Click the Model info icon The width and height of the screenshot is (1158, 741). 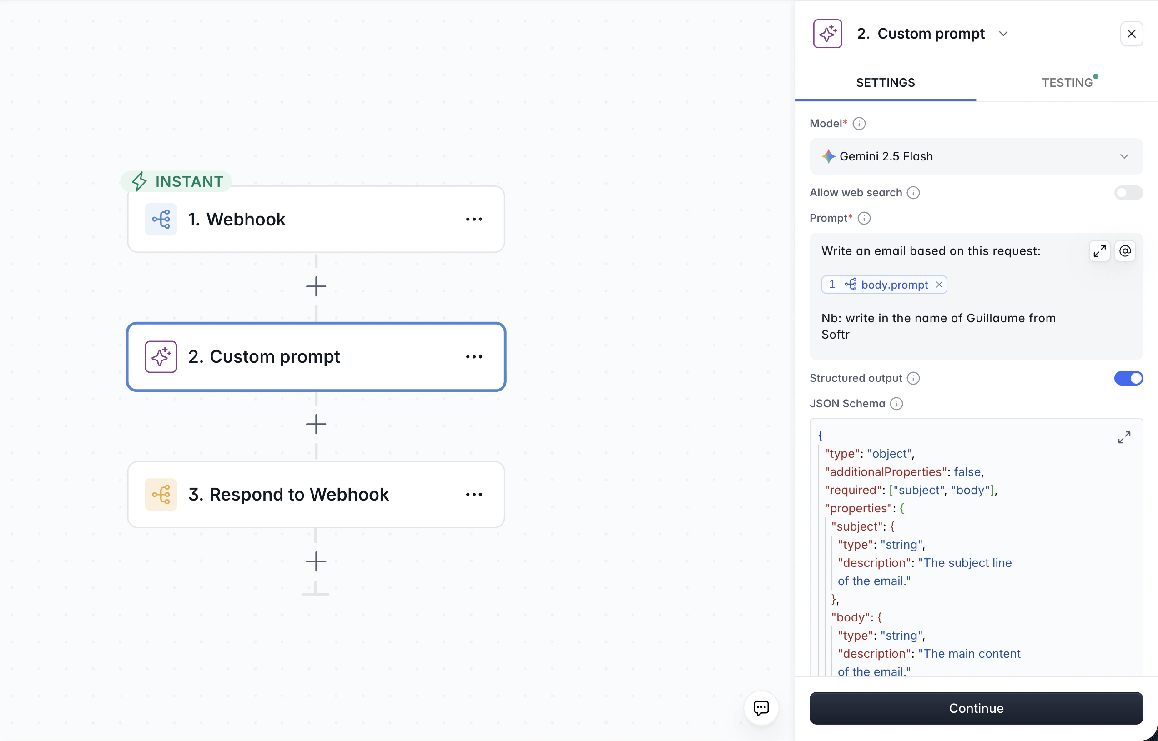coord(860,124)
